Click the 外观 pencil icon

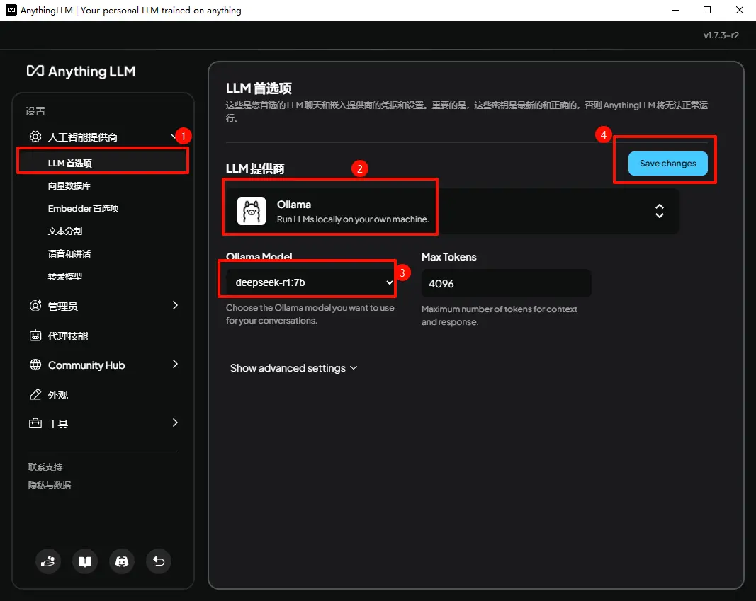click(35, 394)
